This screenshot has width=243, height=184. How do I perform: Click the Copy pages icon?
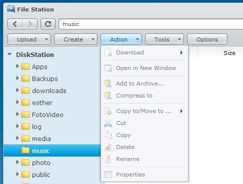[x=108, y=135]
